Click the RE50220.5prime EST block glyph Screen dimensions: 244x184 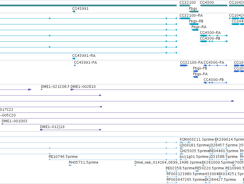(197, 171)
